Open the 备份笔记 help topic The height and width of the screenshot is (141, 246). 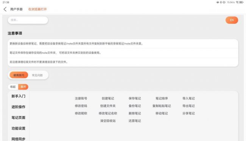[x=135, y=106]
